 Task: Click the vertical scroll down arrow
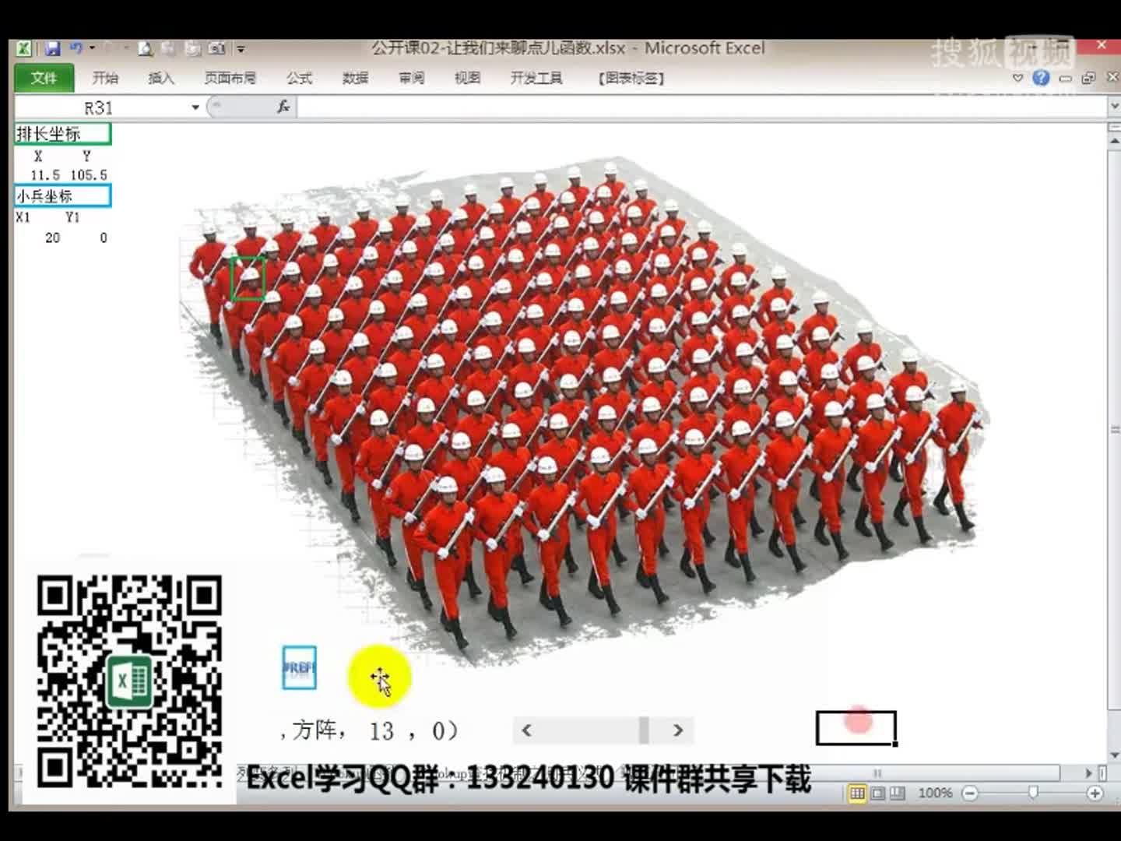tap(1114, 755)
